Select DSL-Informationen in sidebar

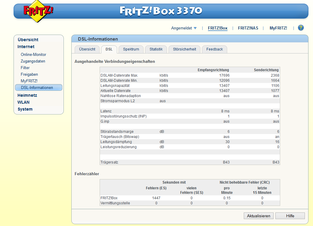coord(39,87)
